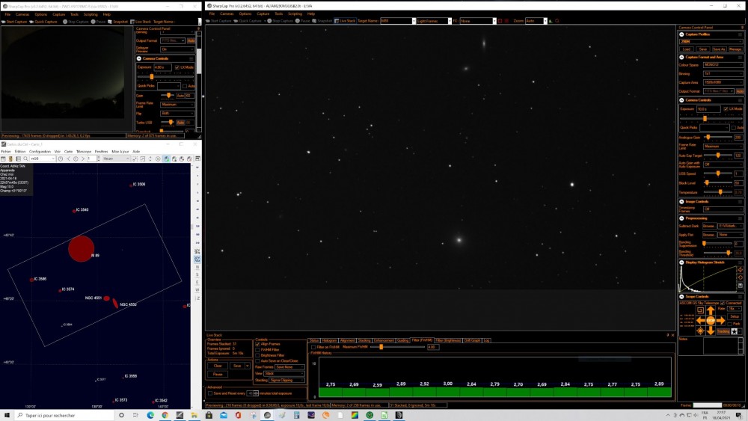This screenshot has width=748, height=421.
Task: Enable FWHM Filter checkbox in Live Stack controls
Action: tap(257, 349)
